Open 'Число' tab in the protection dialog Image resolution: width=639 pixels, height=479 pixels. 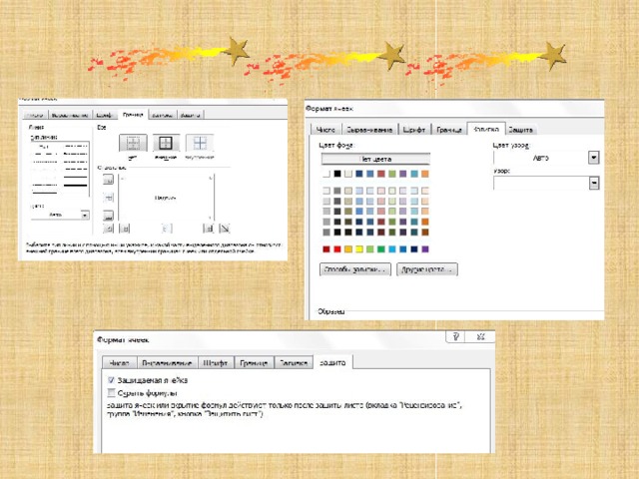point(120,364)
